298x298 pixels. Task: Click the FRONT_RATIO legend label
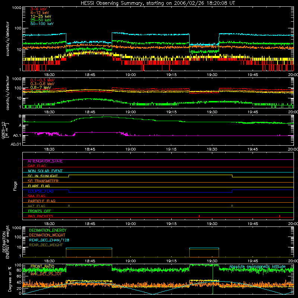[x=42, y=266]
